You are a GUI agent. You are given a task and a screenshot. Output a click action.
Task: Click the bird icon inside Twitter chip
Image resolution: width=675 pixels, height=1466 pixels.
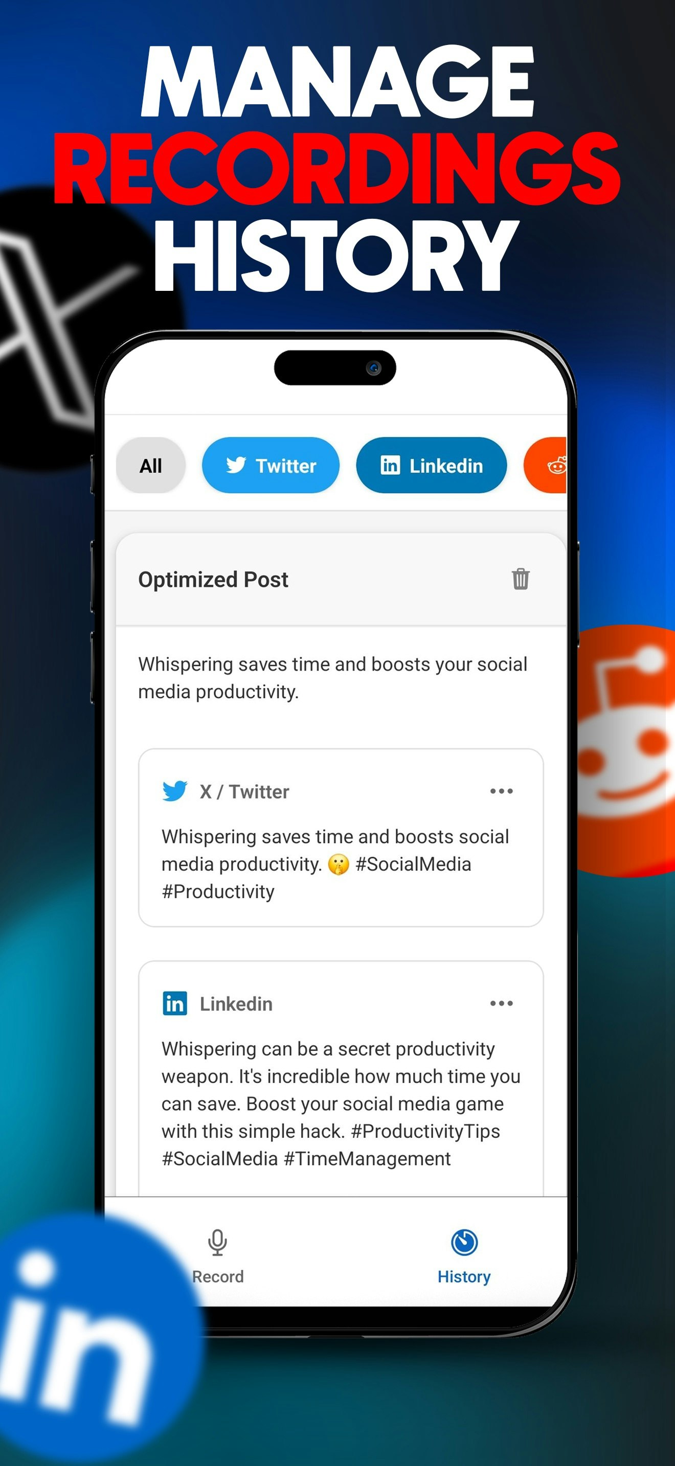coord(236,465)
